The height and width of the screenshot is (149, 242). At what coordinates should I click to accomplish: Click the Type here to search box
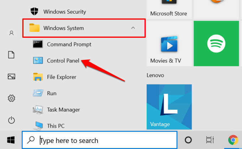coord(103,140)
